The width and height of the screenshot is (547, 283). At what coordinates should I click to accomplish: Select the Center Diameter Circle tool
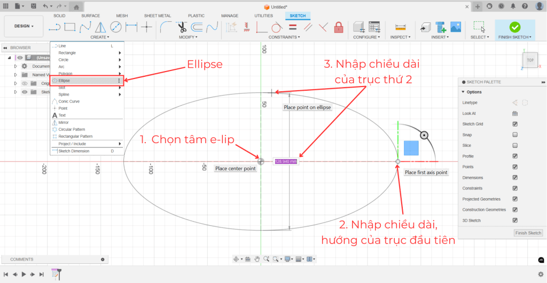click(x=116, y=27)
